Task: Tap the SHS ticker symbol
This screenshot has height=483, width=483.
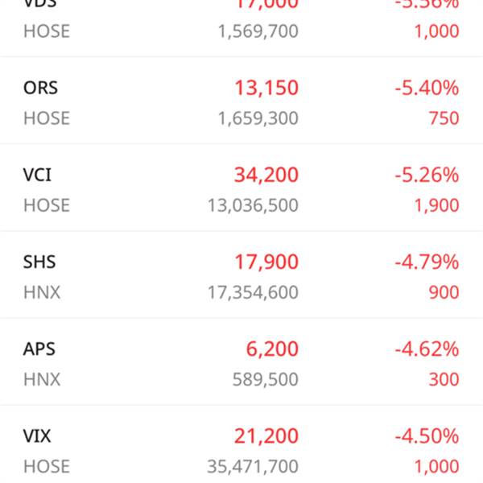Action: pyautogui.click(x=39, y=262)
